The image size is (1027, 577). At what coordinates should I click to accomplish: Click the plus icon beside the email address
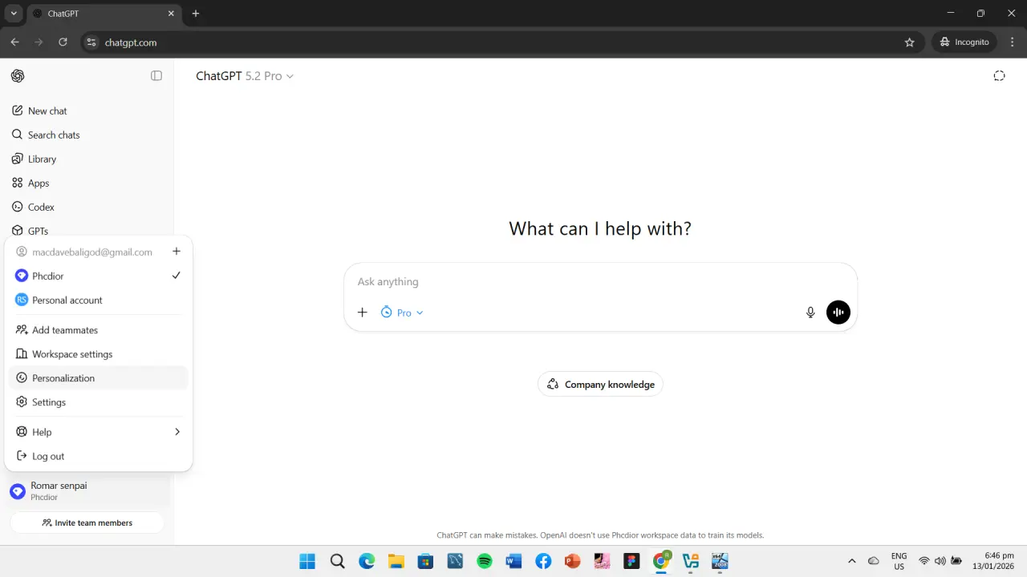click(177, 252)
